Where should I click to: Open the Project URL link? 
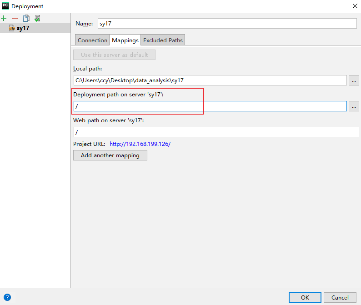[140, 144]
